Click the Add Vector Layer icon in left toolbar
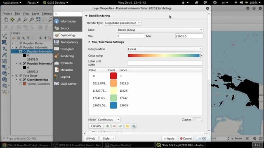The height and width of the screenshot is (148, 264). (x=5, y=36)
